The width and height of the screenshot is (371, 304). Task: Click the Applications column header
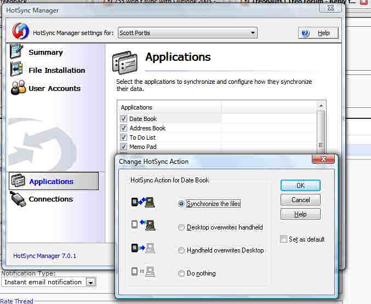click(x=169, y=107)
